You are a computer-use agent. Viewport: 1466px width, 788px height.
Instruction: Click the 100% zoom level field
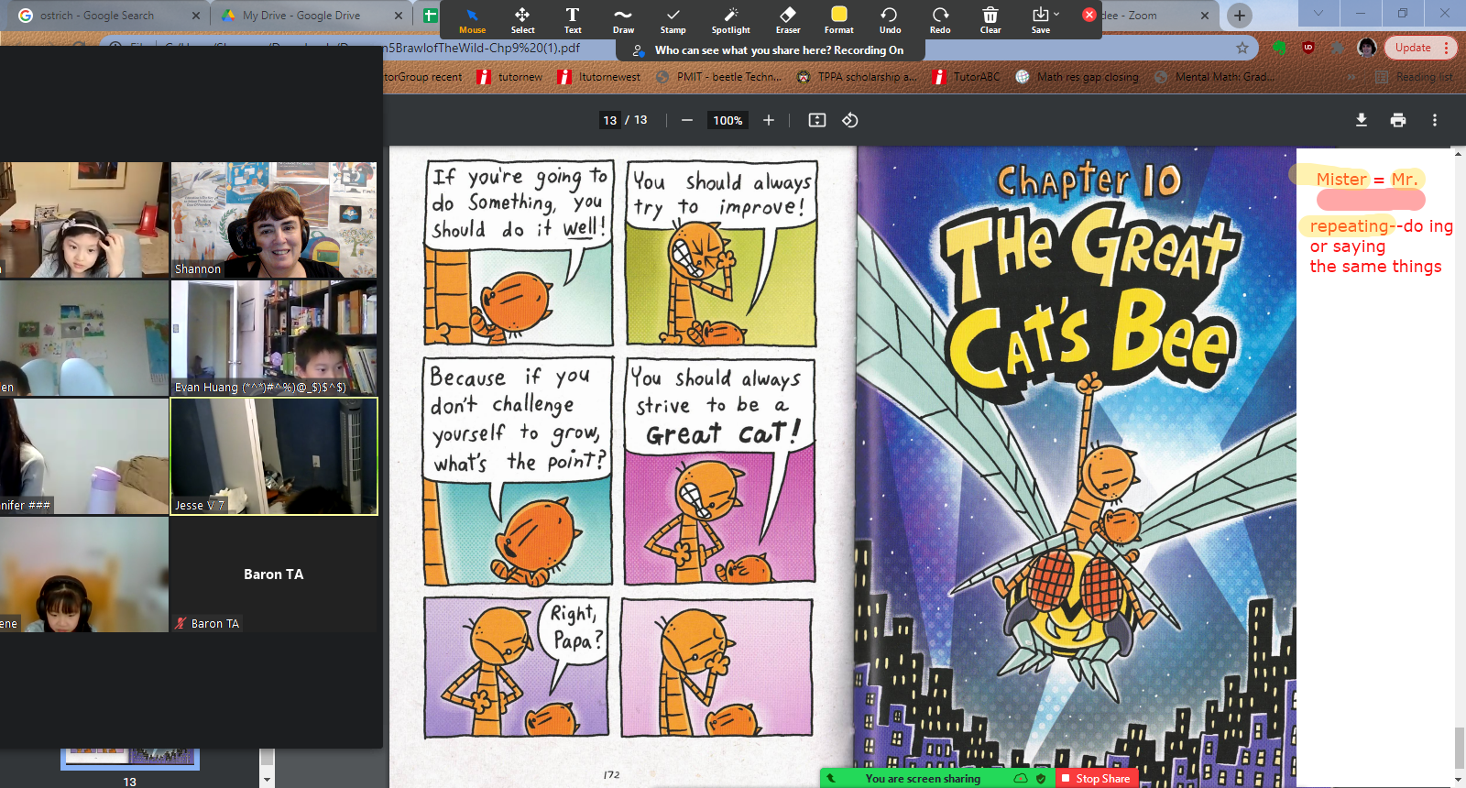pos(728,120)
